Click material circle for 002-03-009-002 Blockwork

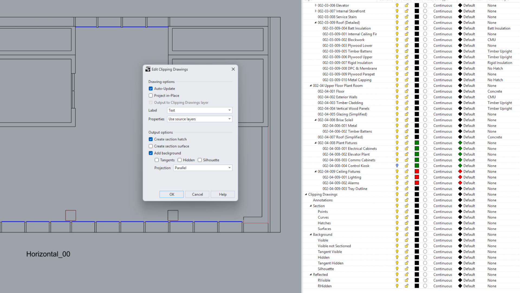(425, 40)
